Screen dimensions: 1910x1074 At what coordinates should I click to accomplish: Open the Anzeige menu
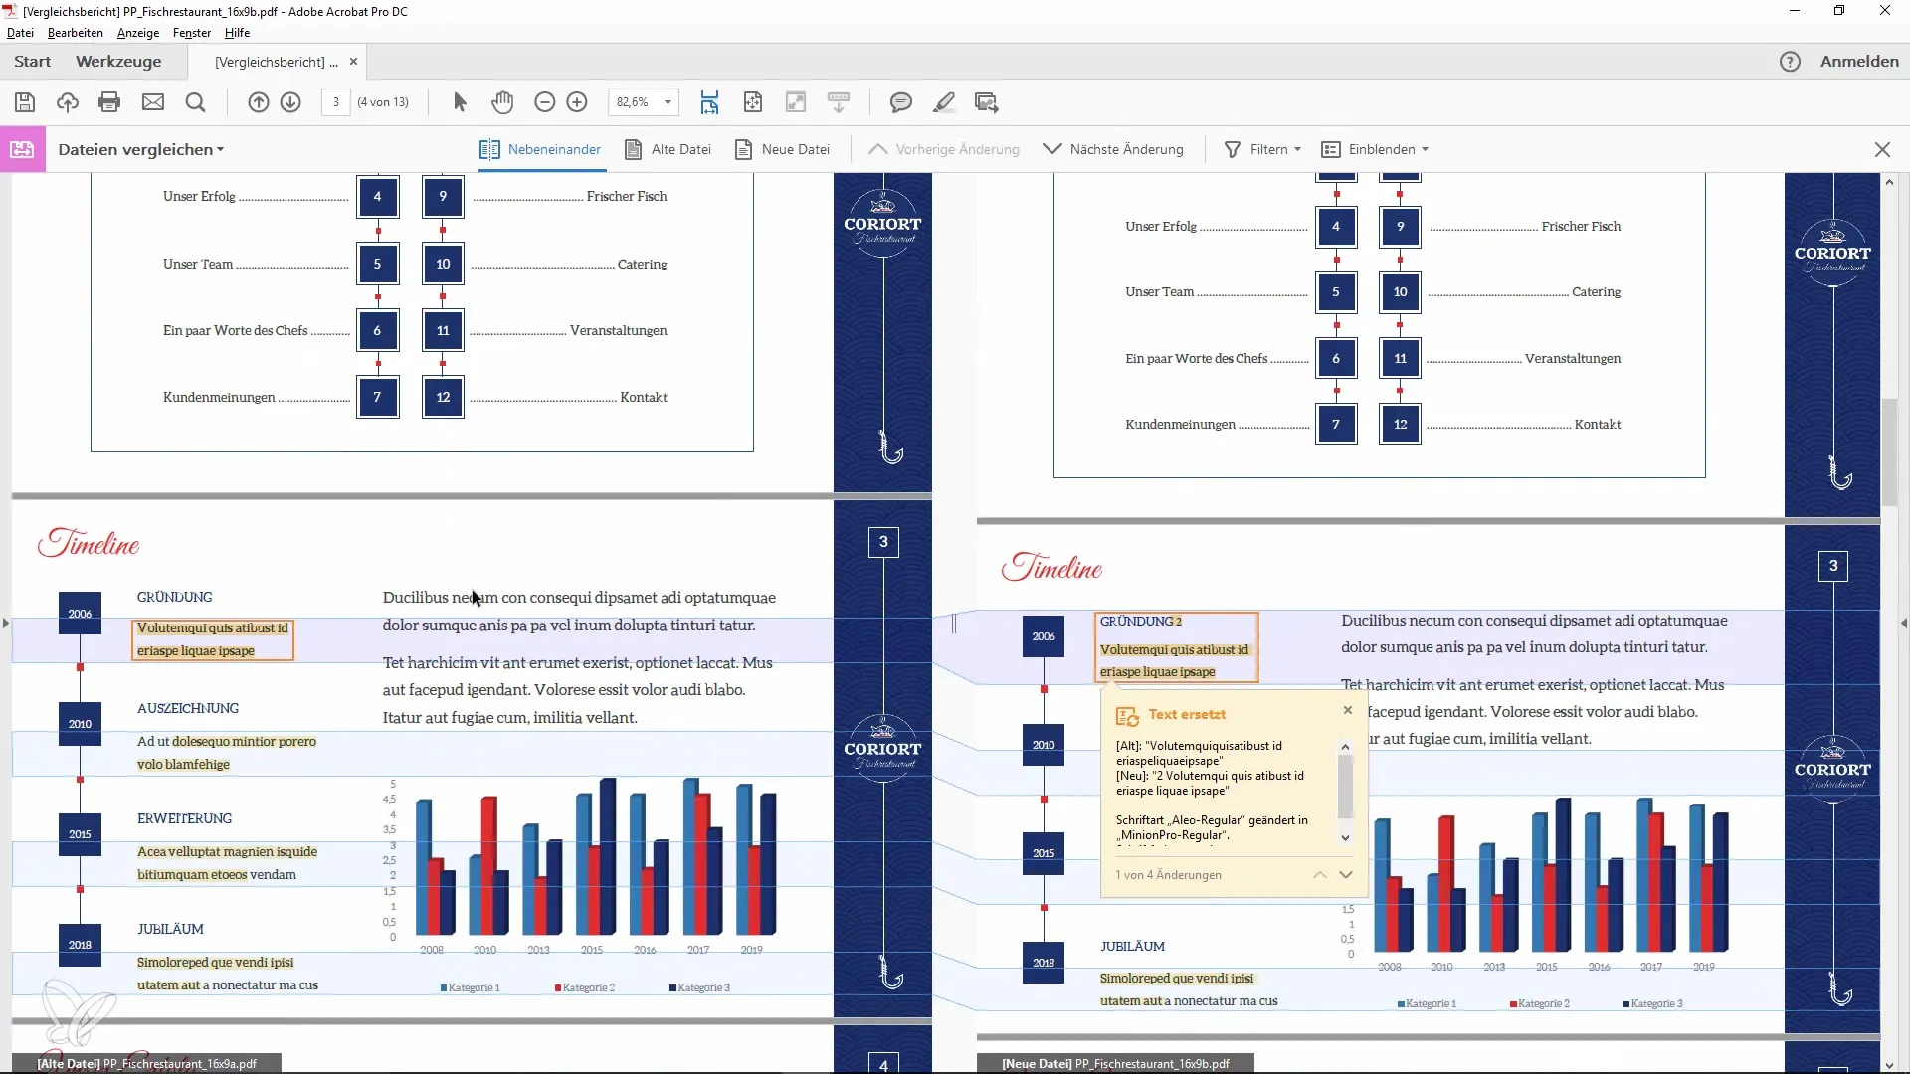pyautogui.click(x=138, y=33)
